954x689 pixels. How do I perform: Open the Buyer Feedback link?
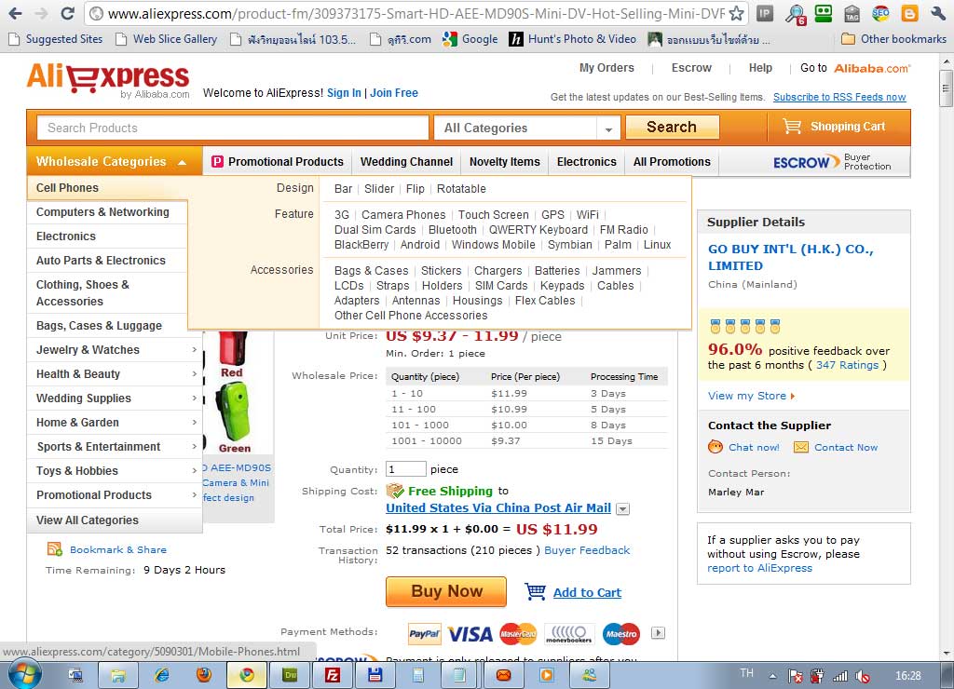coord(587,550)
